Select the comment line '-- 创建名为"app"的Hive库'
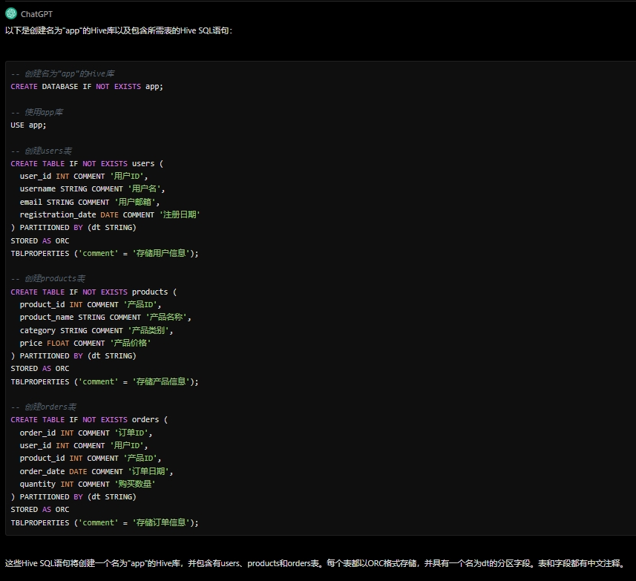 [62, 73]
